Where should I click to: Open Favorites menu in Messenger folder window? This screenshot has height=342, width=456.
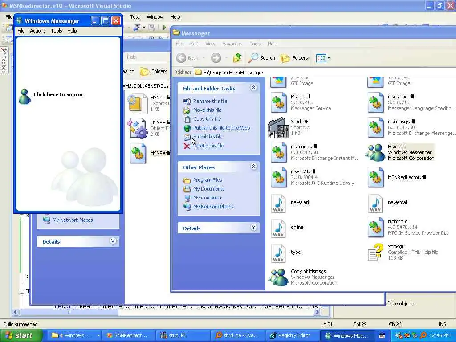232,44
